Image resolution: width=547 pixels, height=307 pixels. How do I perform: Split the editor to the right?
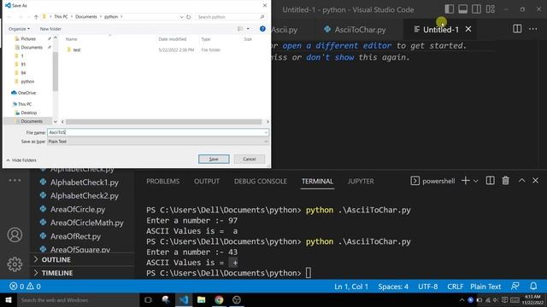517,29
